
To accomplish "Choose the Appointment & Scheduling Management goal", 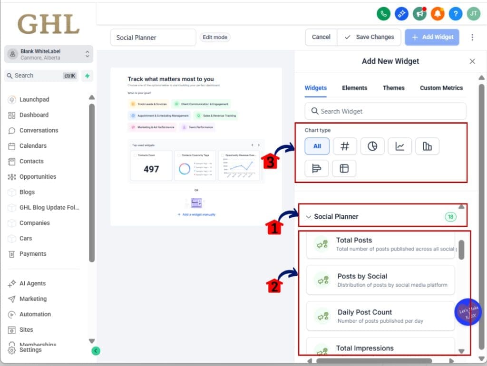I will click(x=160, y=116).
